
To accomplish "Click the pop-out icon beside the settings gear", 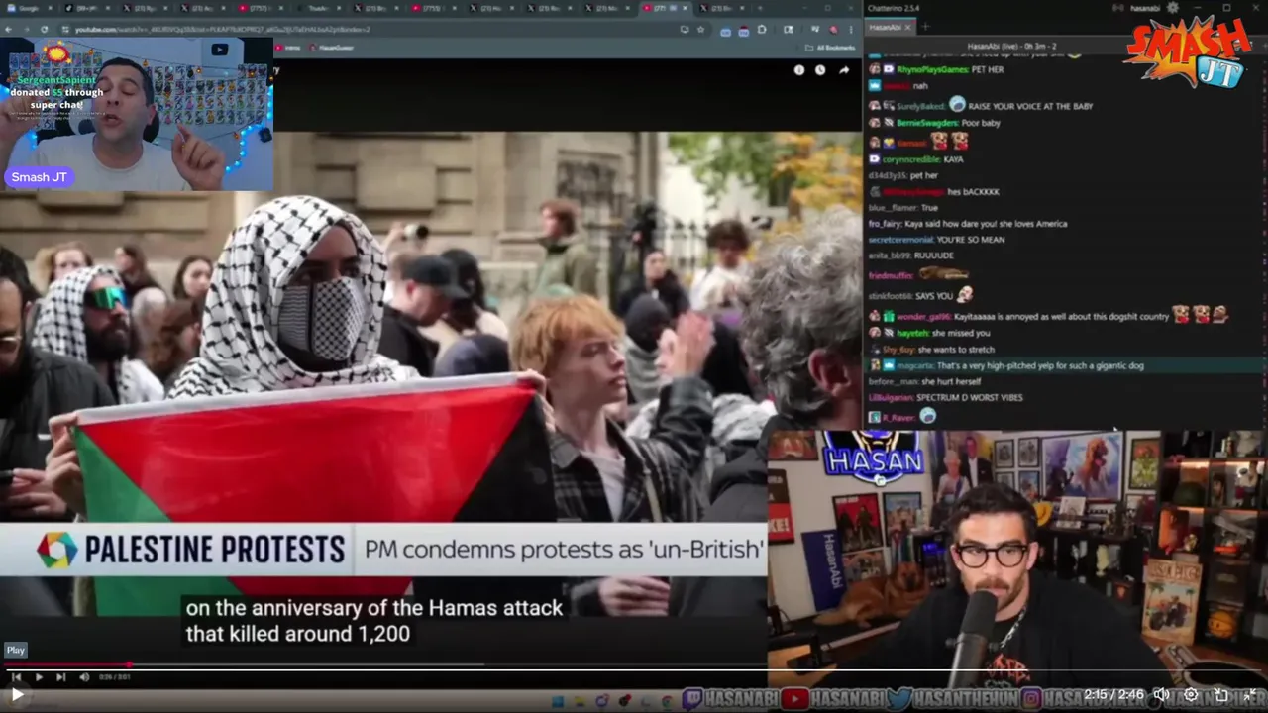I will (1220, 695).
